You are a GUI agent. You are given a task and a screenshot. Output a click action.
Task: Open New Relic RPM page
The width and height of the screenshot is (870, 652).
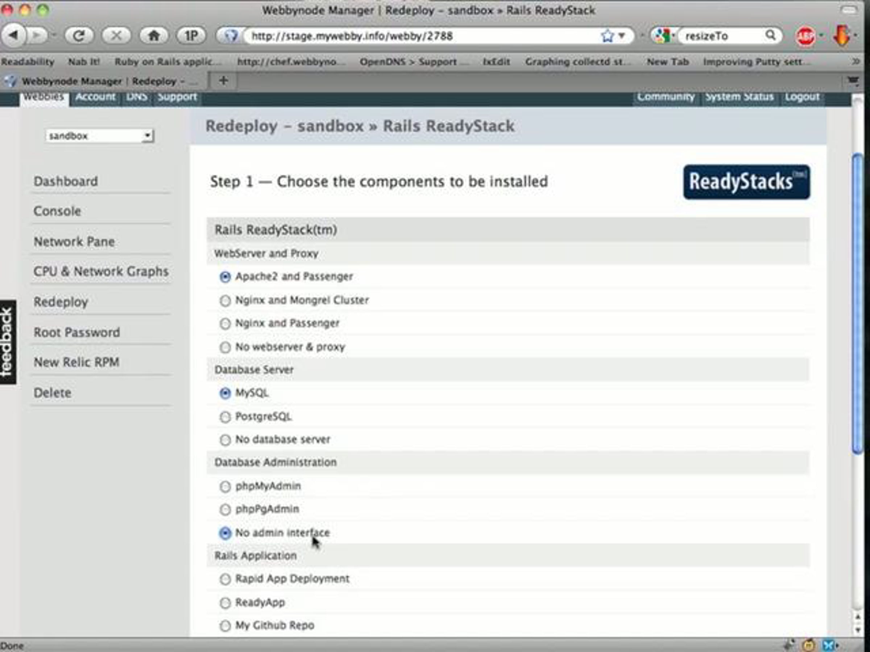pyautogui.click(x=76, y=362)
